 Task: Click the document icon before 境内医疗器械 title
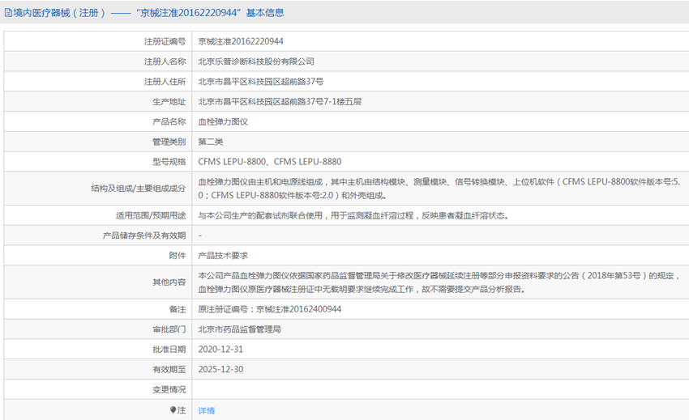click(x=8, y=13)
